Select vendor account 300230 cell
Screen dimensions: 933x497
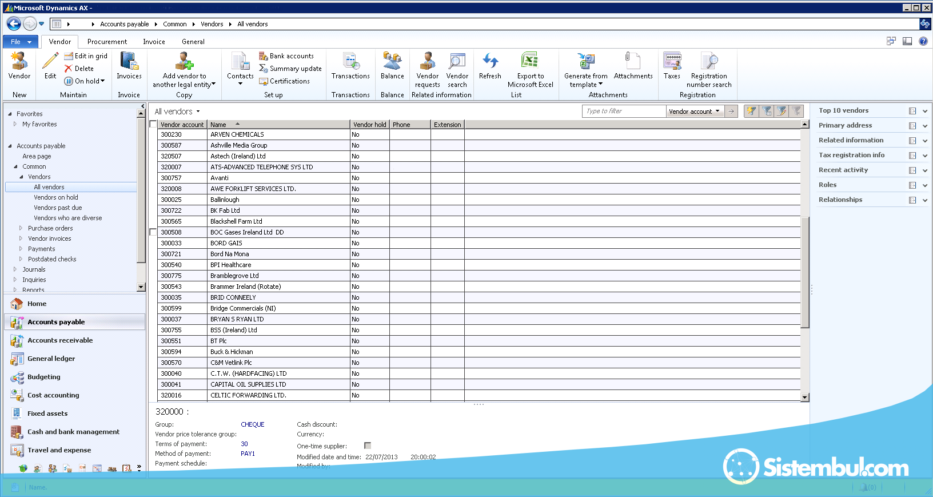coord(182,134)
